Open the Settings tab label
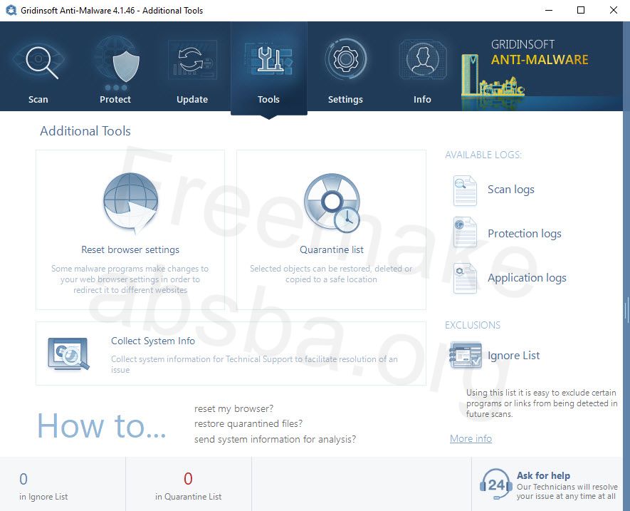 345,99
